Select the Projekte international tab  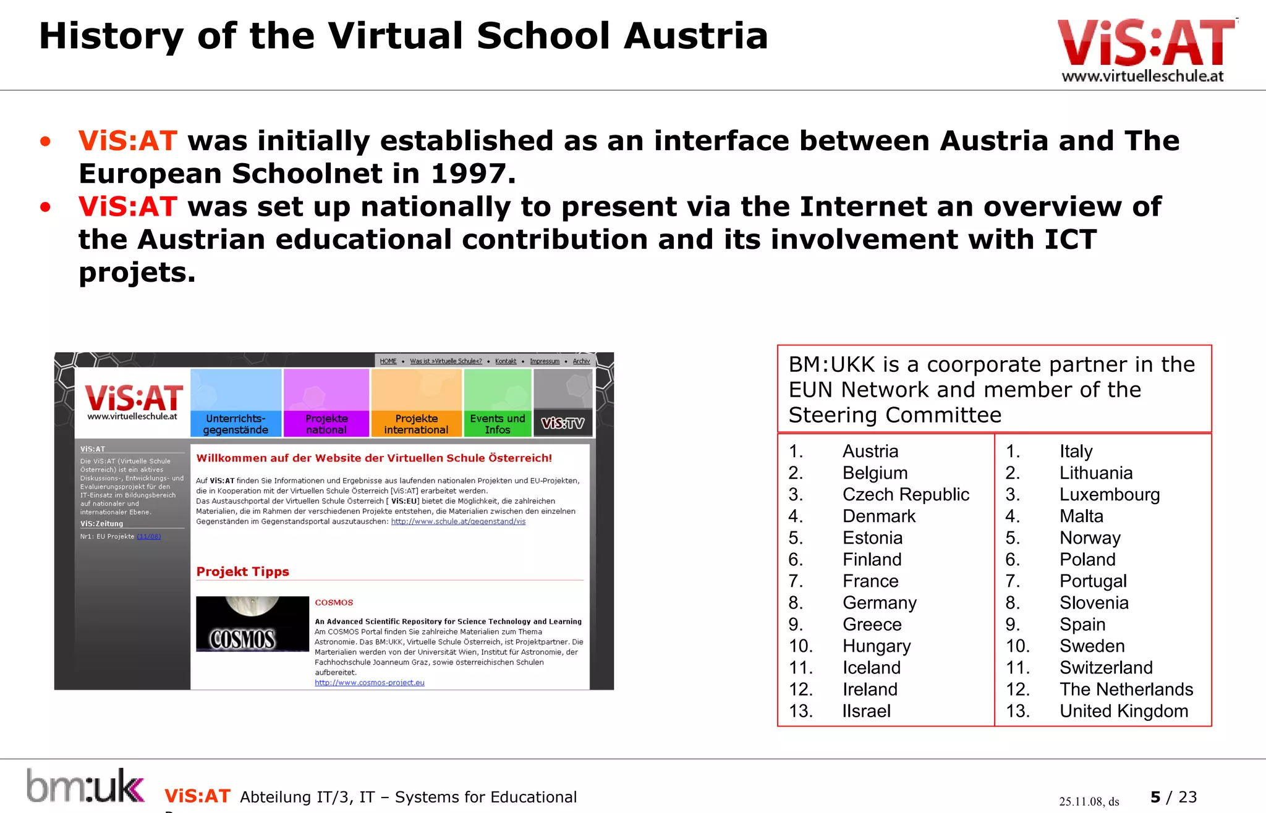coord(416,403)
